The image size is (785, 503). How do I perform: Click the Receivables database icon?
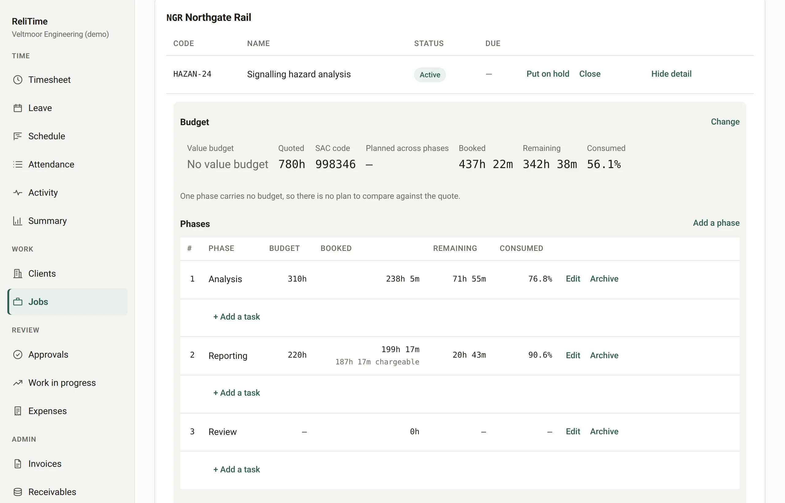pos(18,492)
